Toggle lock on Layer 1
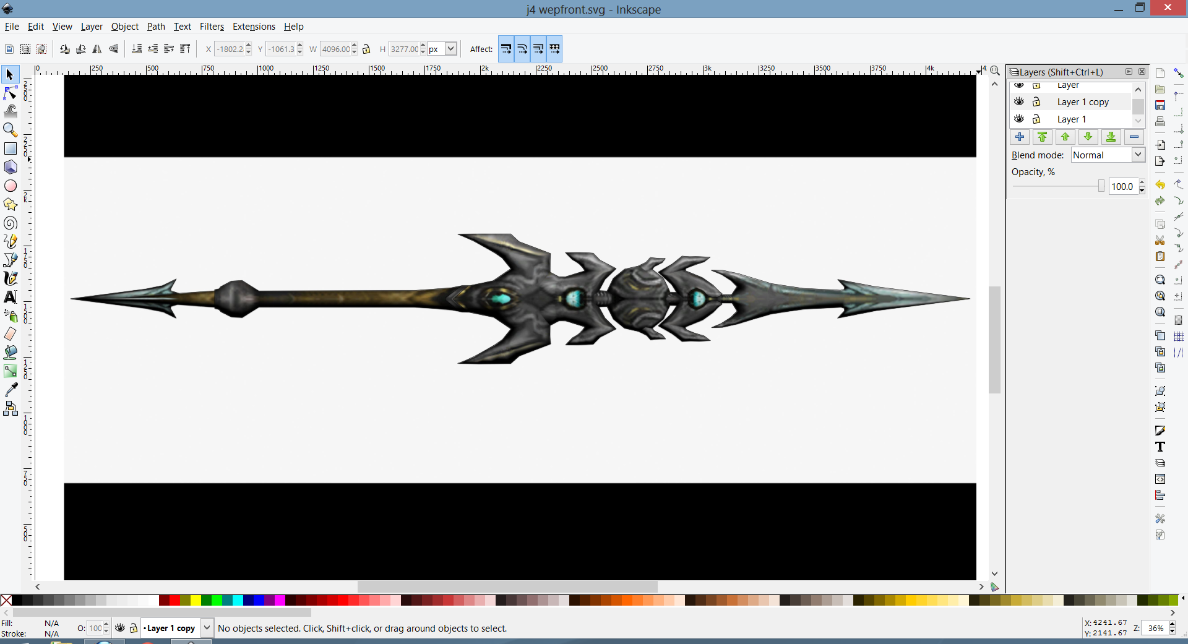1188x644 pixels. coord(1036,119)
